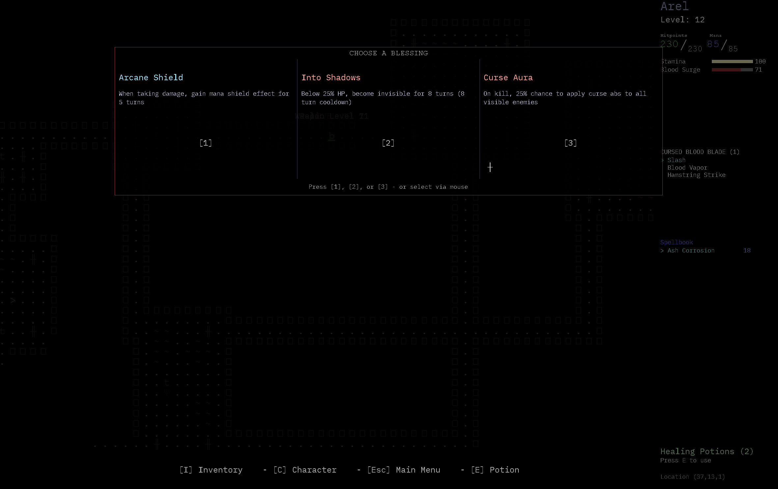Choose the Into Shadows blessing title
778x489 pixels.
[331, 78]
